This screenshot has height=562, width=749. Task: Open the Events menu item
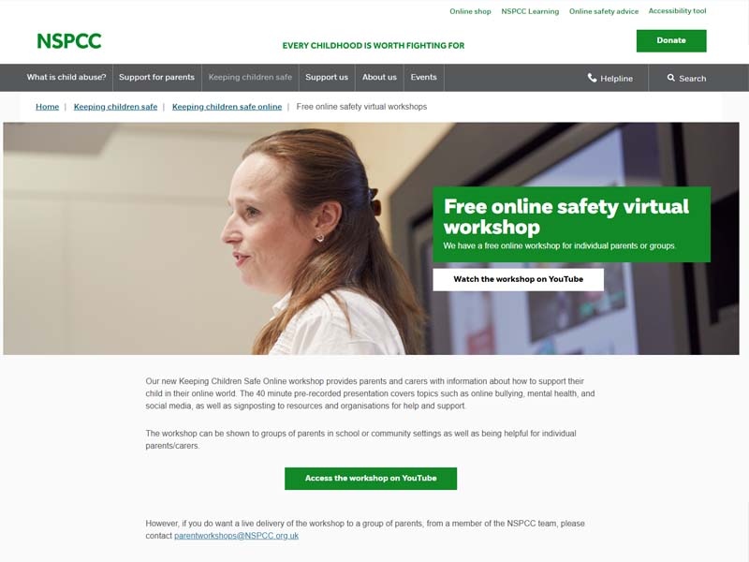tap(424, 77)
